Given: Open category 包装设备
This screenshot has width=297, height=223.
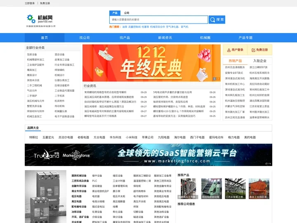Looking at the screenshot, I should 32,55.
